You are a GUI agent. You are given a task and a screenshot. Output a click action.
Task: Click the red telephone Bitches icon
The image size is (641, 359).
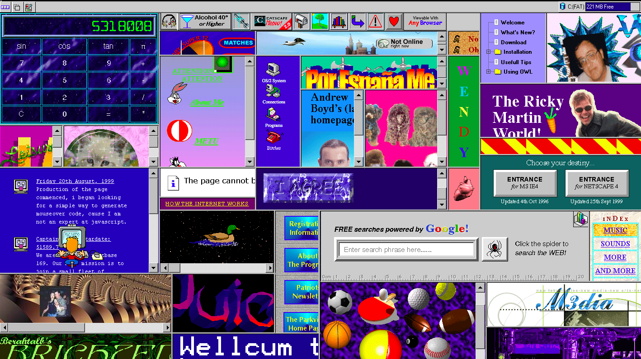274,140
